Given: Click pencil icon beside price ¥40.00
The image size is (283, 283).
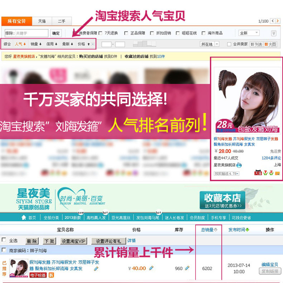Looking at the screenshot, I should click(x=151, y=268).
